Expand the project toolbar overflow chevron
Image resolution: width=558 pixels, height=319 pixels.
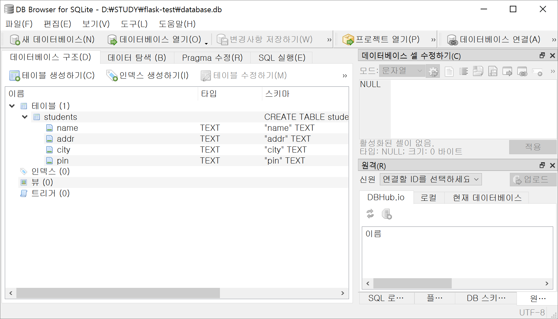(x=433, y=40)
